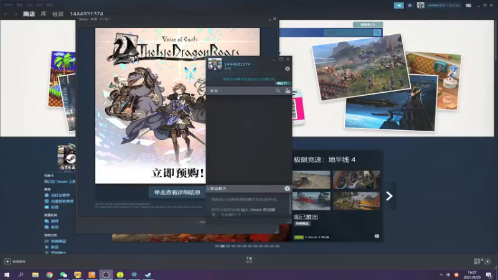Image resolution: width=498 pixels, height=280 pixels.
Task: Click the store search magnifier icon
Action: click(377, 32)
